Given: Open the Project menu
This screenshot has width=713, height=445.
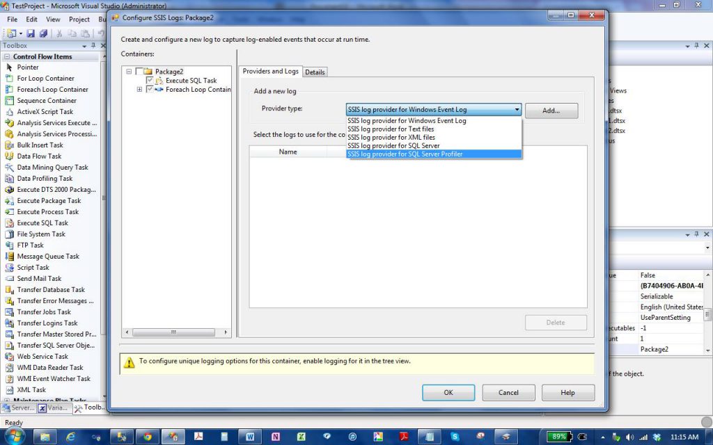Looking at the screenshot, I should pyautogui.click(x=79, y=19).
